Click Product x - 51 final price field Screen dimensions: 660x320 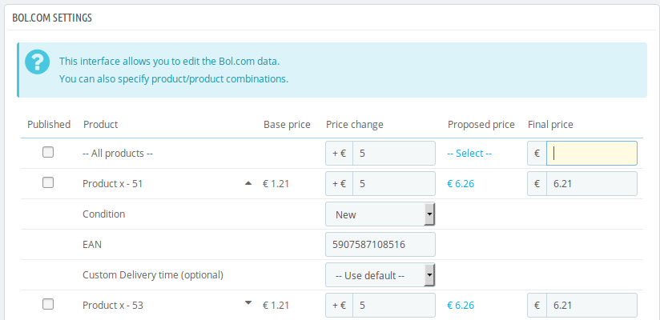tap(591, 183)
